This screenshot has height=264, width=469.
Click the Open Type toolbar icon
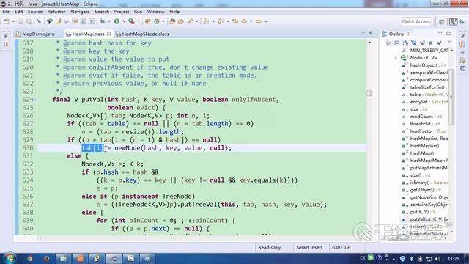(172, 21)
